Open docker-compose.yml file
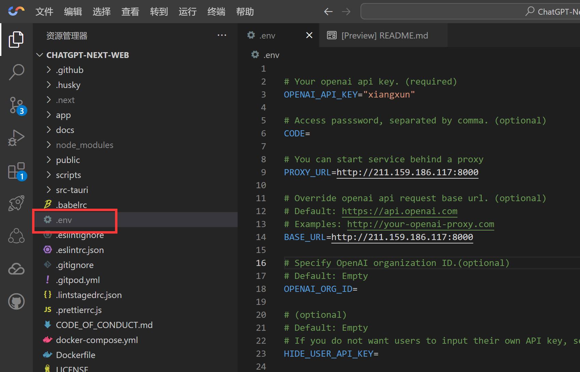This screenshot has height=372, width=580. (135, 340)
